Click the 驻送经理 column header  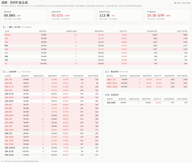pos(110,99)
